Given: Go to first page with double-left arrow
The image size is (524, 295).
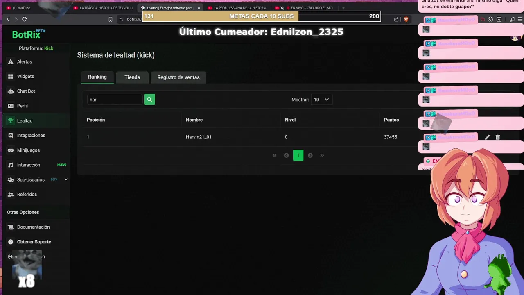Looking at the screenshot, I should [x=275, y=155].
